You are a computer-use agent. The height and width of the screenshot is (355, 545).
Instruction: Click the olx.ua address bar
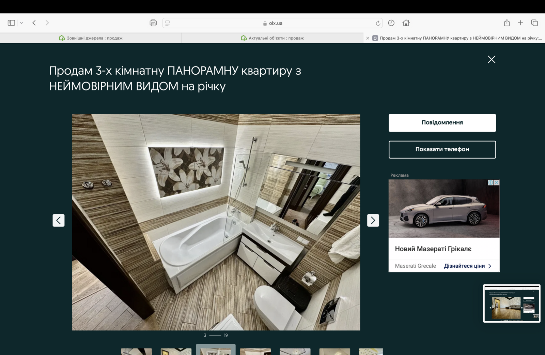272,23
